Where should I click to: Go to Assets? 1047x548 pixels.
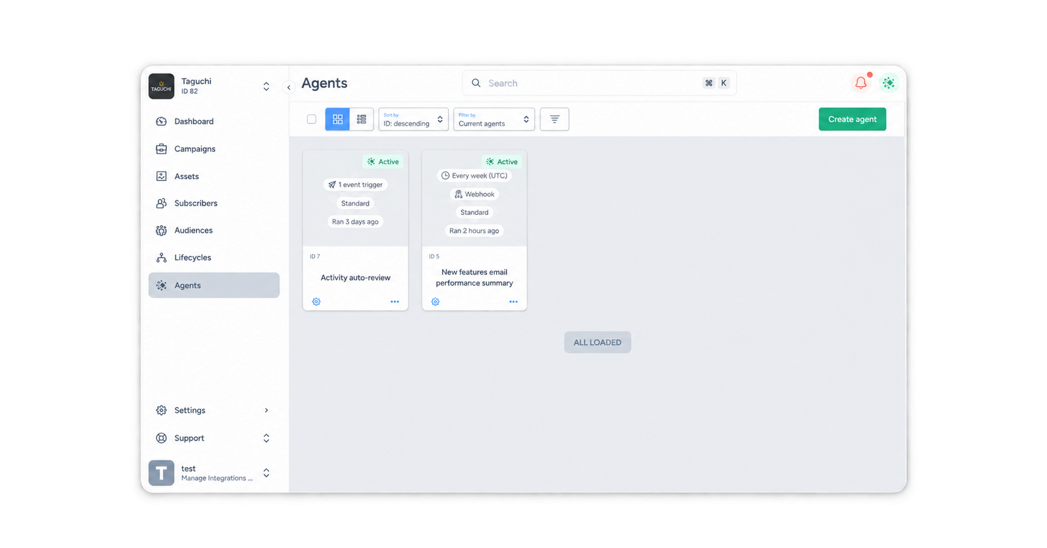[x=214, y=176]
